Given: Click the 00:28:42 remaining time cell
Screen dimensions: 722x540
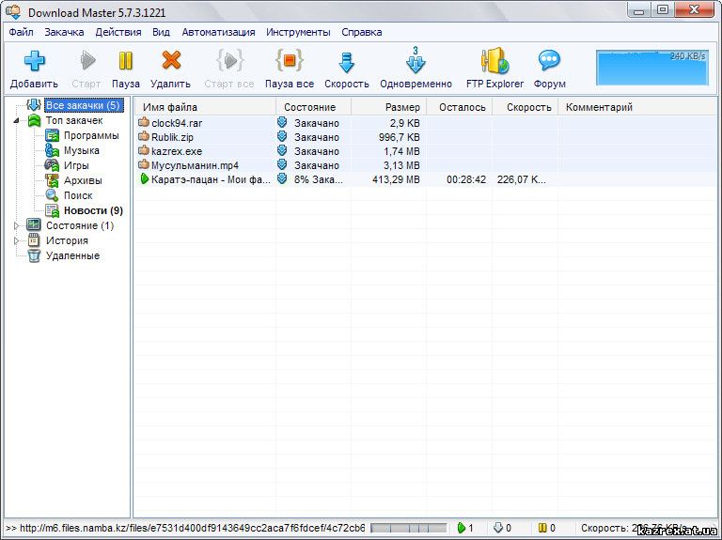Looking at the screenshot, I should point(466,179).
